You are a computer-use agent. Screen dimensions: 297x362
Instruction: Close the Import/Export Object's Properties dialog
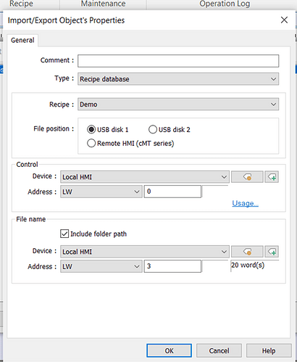pos(284,20)
